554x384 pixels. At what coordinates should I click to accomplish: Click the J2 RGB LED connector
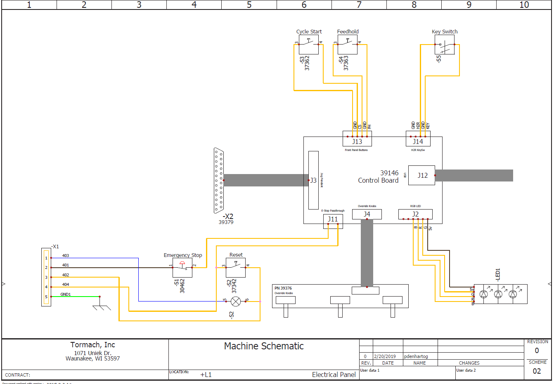pyautogui.click(x=415, y=214)
